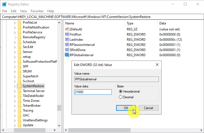Select the RPSessionInterval value icon
The image size is (204, 133).
click(x=67, y=45)
